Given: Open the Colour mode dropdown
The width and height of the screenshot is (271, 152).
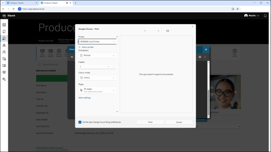Looking at the screenshot, I should click(97, 78).
